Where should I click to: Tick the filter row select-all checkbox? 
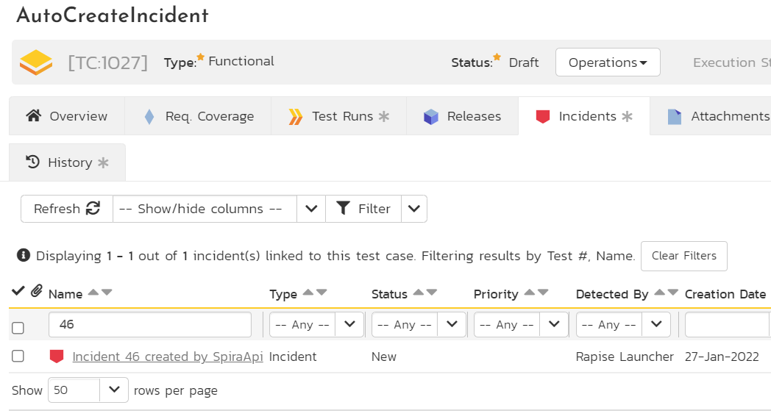[18, 327]
